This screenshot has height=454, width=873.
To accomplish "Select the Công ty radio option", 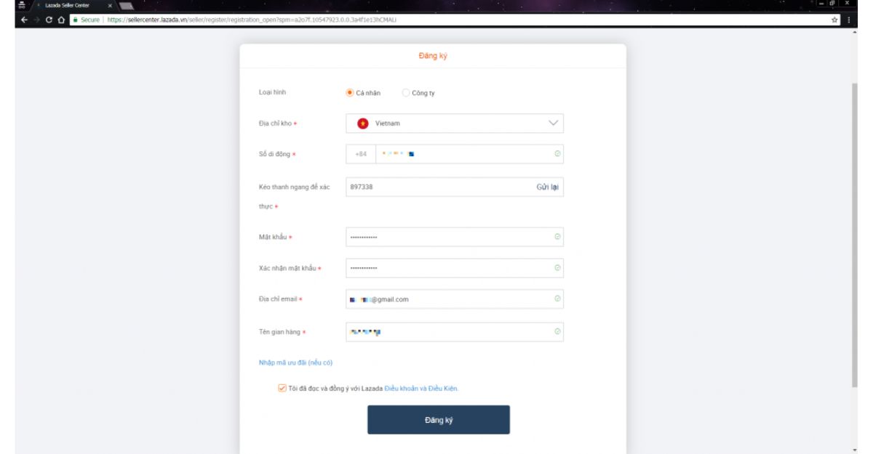I will click(406, 93).
